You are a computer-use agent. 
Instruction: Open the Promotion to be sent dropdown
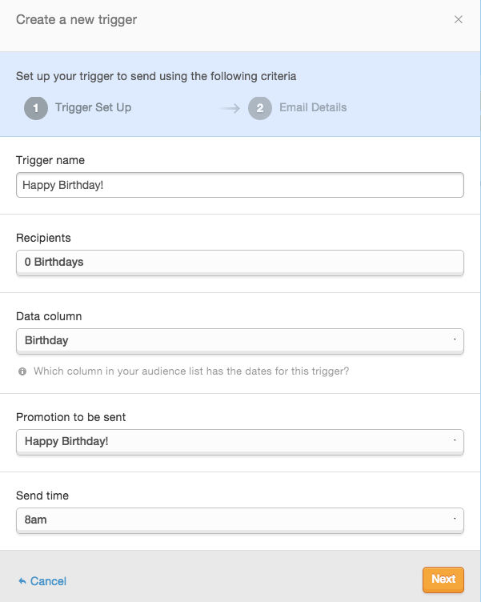[240, 442]
